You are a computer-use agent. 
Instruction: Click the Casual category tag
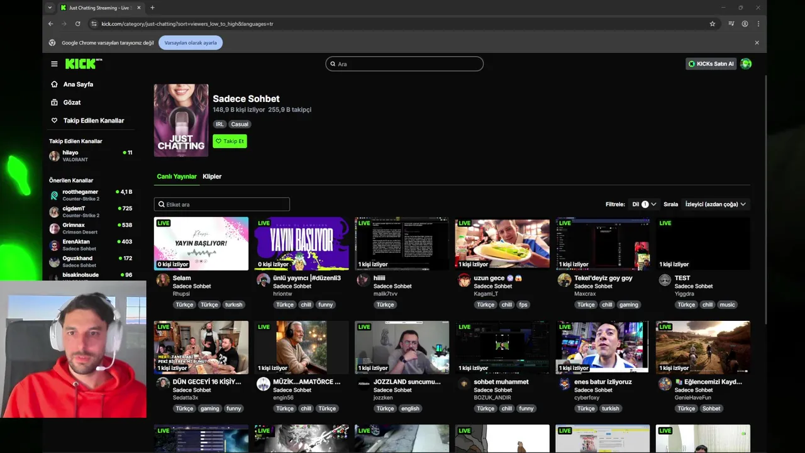[240, 124]
